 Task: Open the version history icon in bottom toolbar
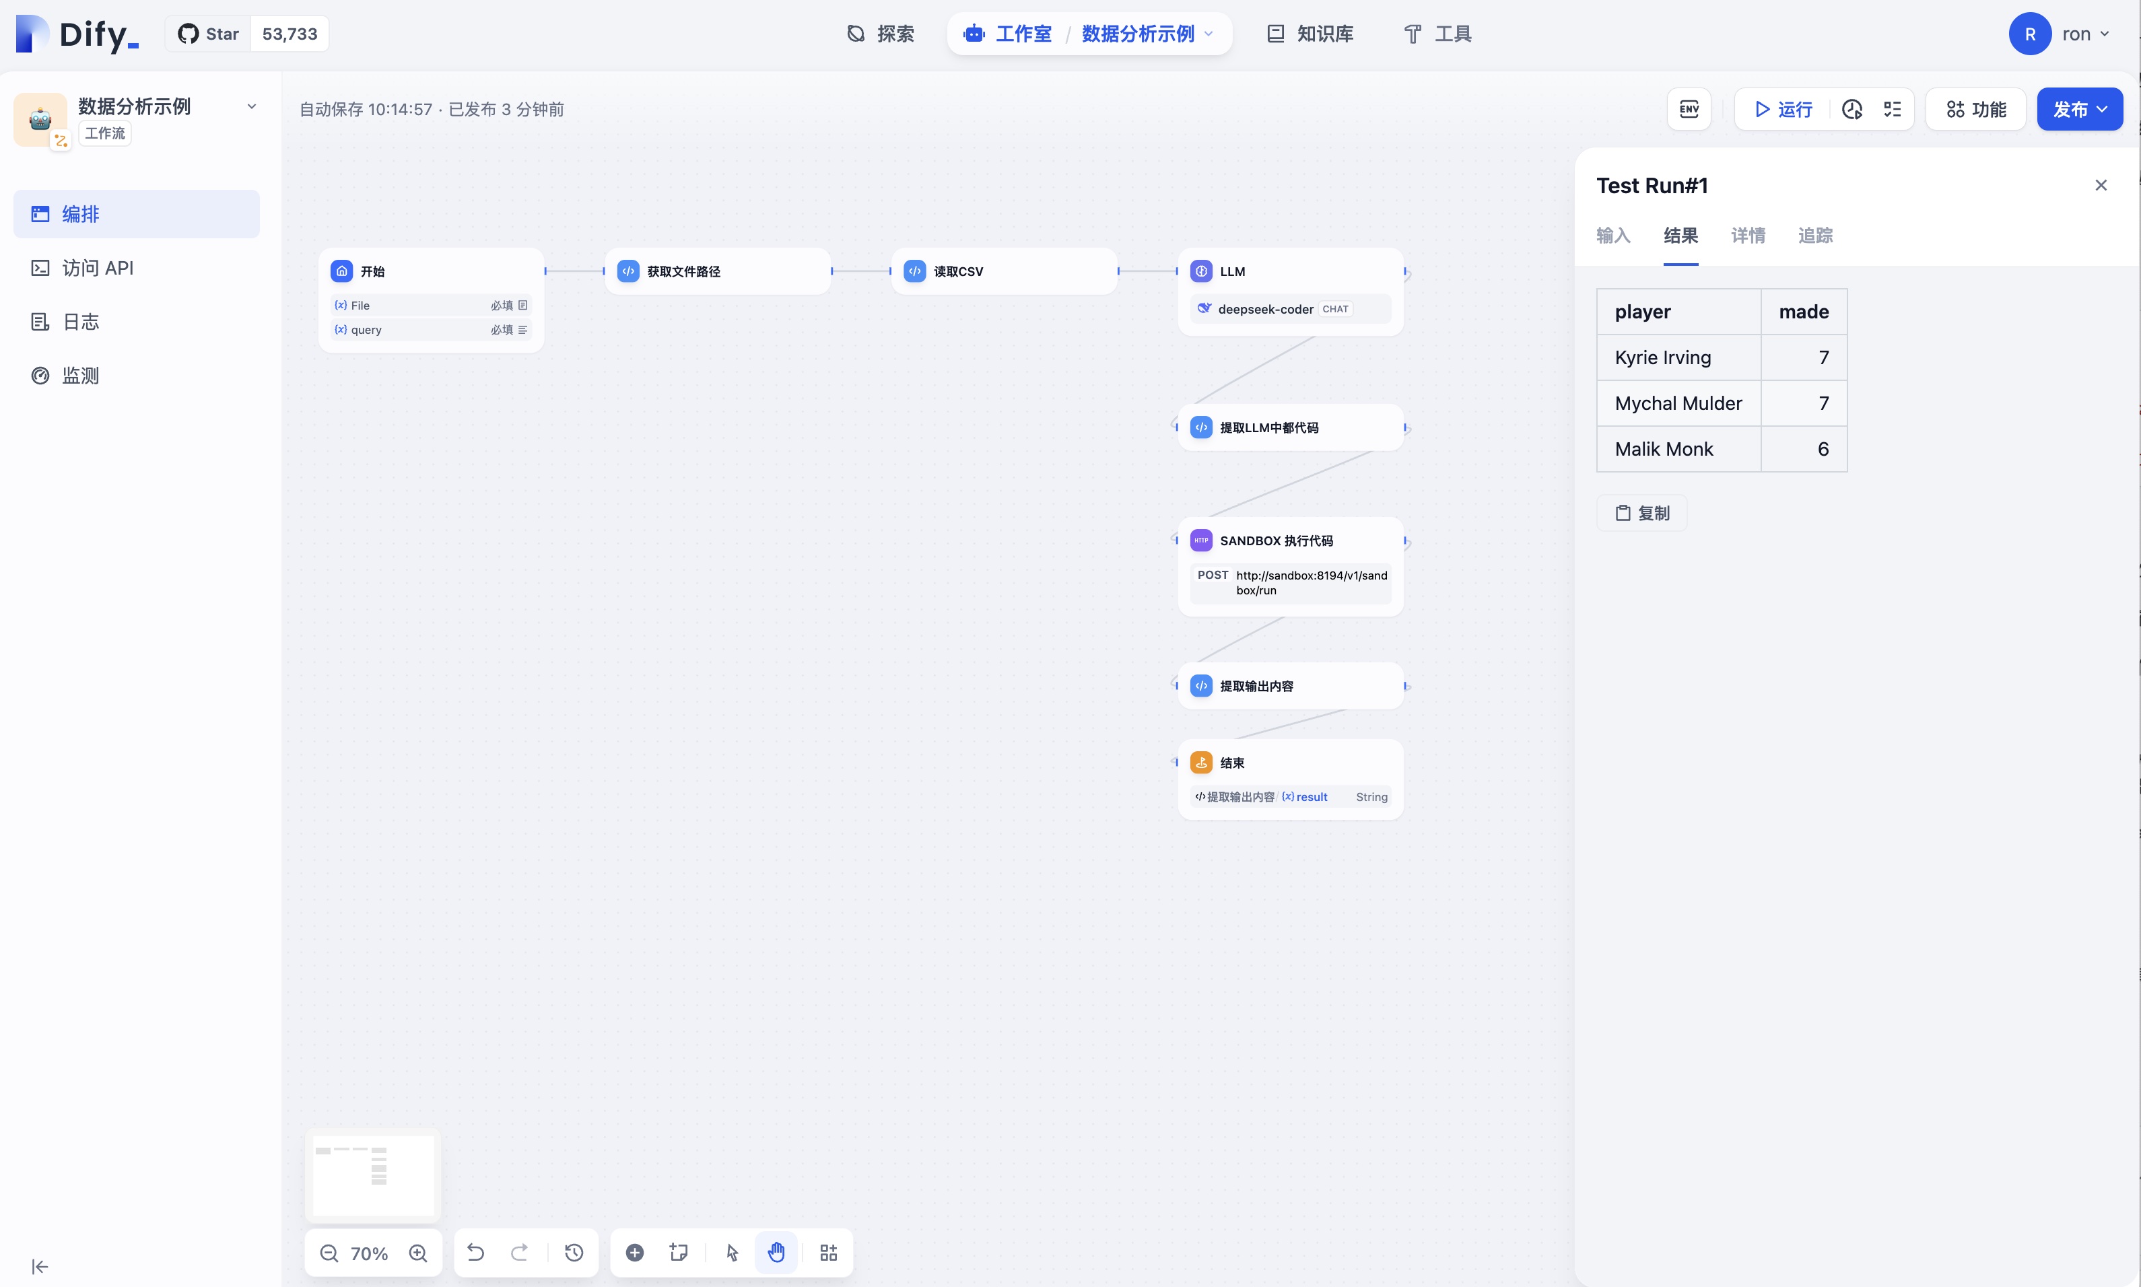574,1252
